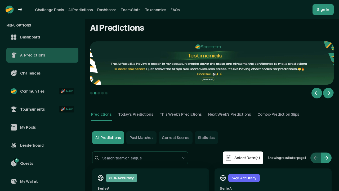Open Communities from the sidebar
Screen dimensions: 339x191
32,91
